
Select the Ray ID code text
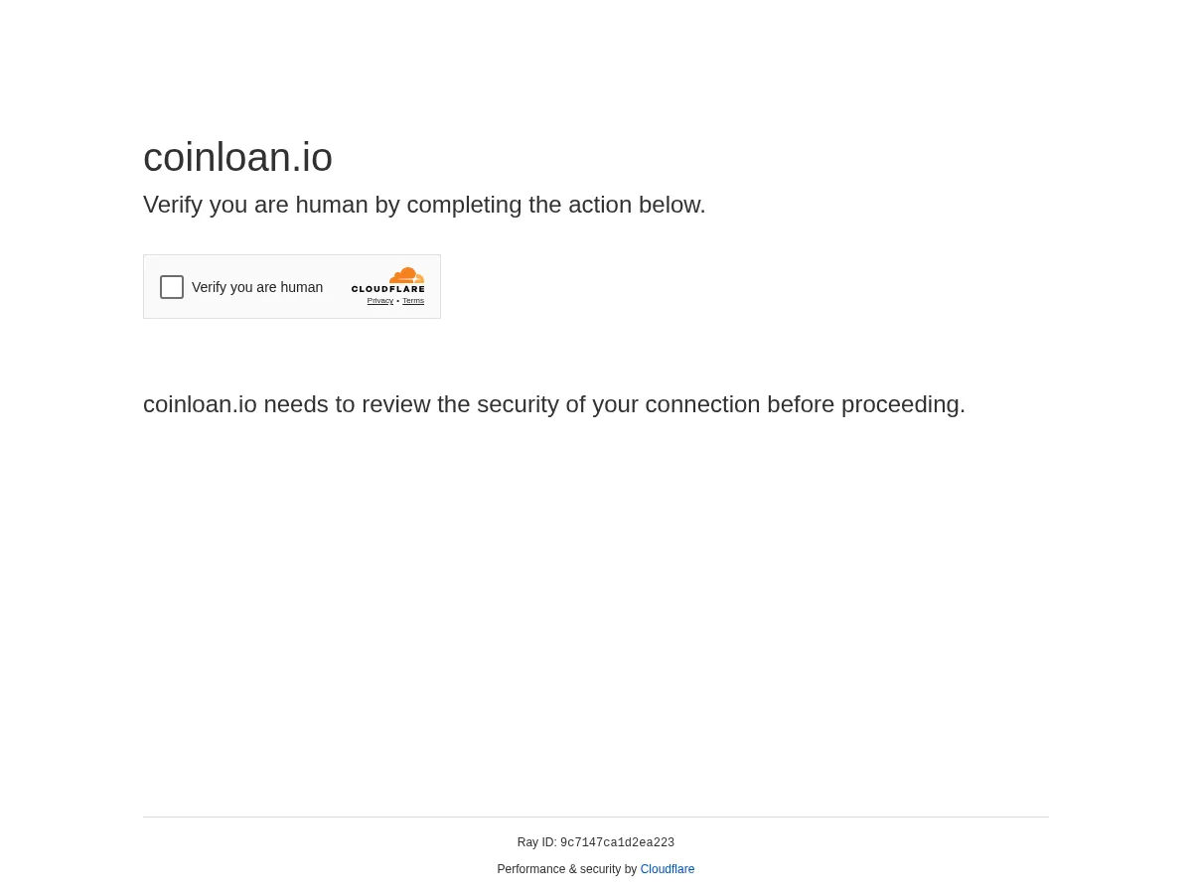click(617, 842)
